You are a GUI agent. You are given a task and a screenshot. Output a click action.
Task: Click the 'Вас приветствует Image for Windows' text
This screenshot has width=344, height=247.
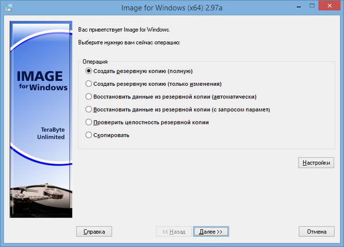(x=124, y=29)
